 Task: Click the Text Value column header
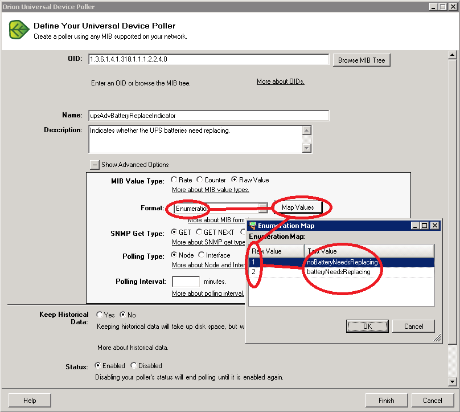(x=369, y=251)
